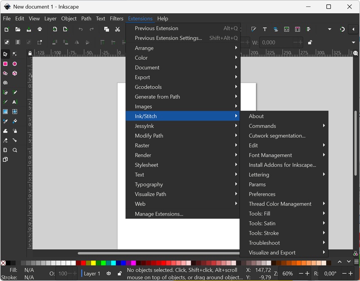Click the horizontal canvas scrollbar
Screen dimensions: 360x281
pos(158,253)
